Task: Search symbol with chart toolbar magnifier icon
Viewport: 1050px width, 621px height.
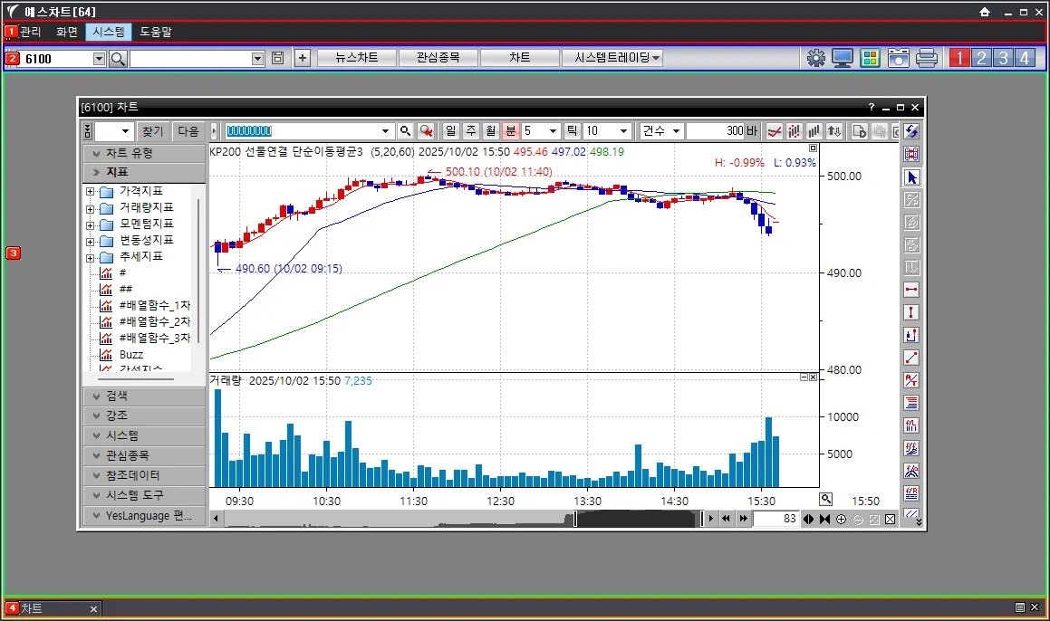Action: (x=405, y=131)
